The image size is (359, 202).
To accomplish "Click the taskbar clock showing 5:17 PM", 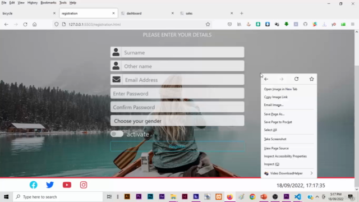I will pos(336,197).
